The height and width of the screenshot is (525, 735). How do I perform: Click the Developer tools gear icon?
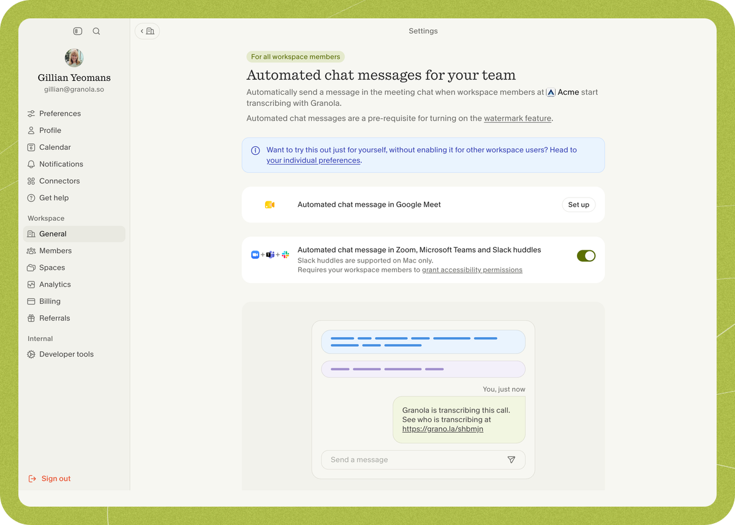pos(31,354)
